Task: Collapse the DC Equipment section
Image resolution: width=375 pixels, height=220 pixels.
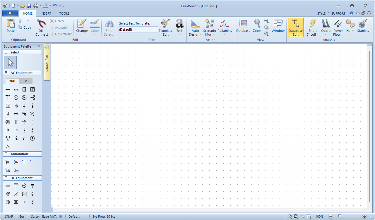Action: [x=6, y=178]
